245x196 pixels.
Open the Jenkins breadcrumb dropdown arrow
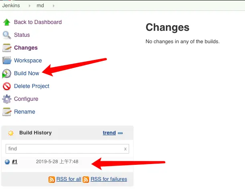(30, 6)
